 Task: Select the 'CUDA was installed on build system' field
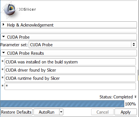[x=70, y=62]
